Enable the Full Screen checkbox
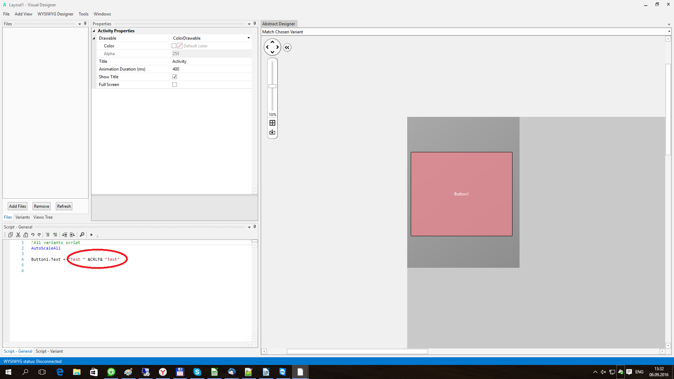Image resolution: width=674 pixels, height=379 pixels. click(x=174, y=85)
